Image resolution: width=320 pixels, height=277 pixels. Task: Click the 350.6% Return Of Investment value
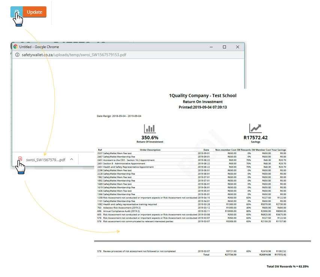coord(150,138)
